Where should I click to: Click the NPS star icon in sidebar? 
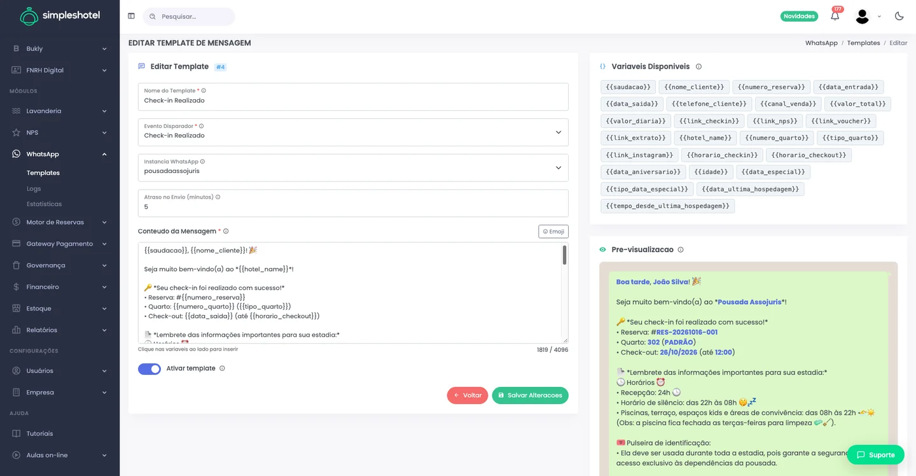point(16,132)
